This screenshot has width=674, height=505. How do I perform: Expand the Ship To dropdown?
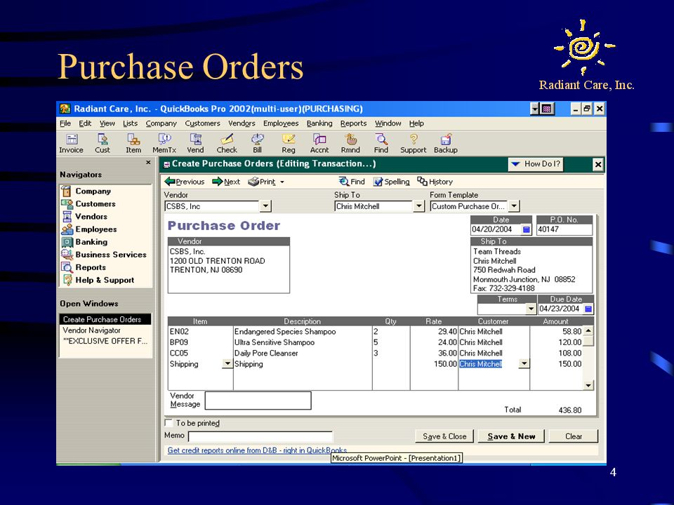click(418, 206)
